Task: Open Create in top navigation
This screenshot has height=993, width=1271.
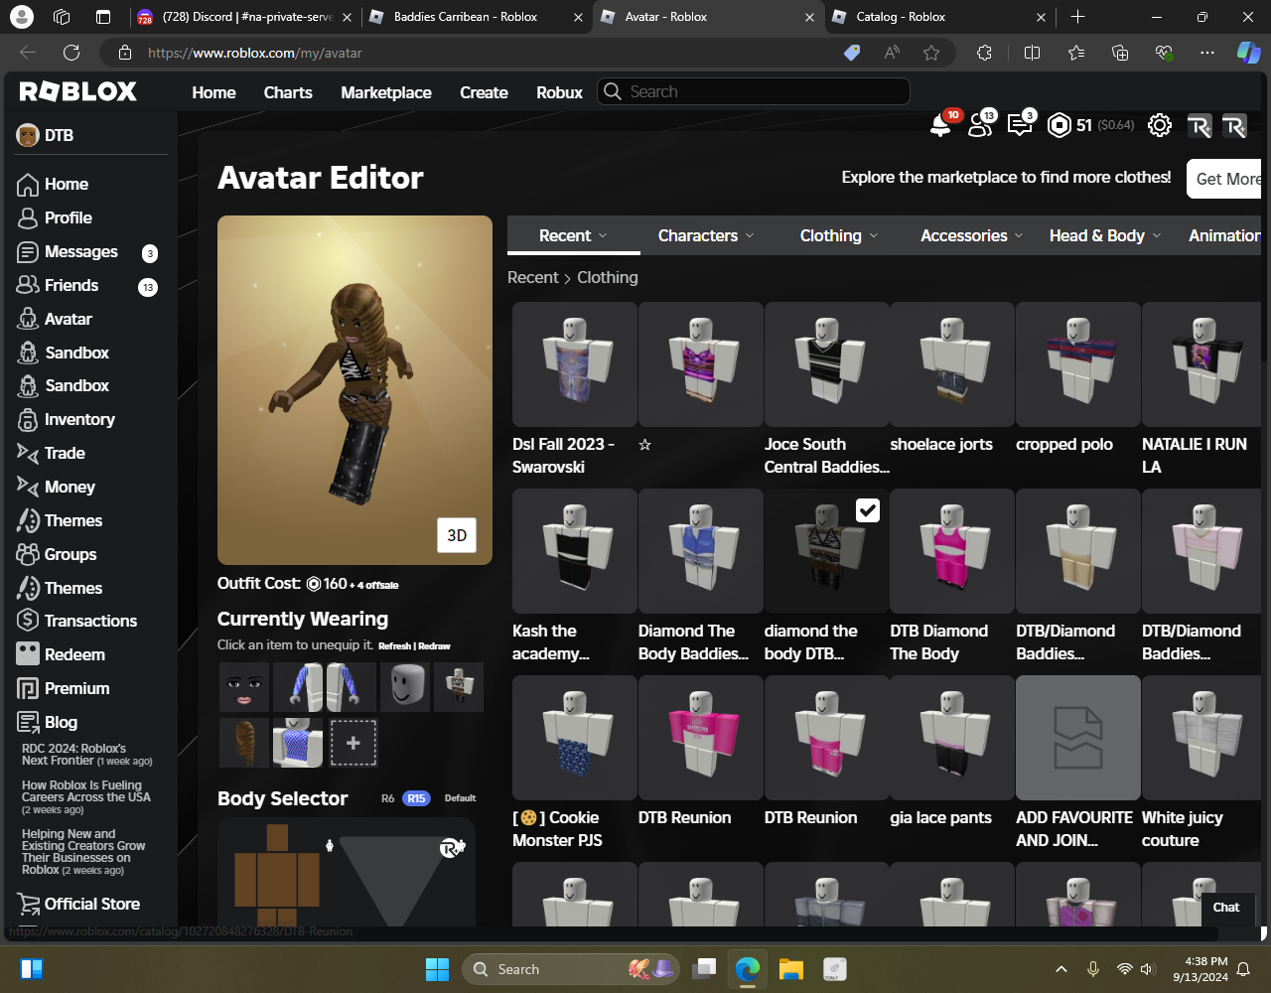Action: pyautogui.click(x=484, y=92)
